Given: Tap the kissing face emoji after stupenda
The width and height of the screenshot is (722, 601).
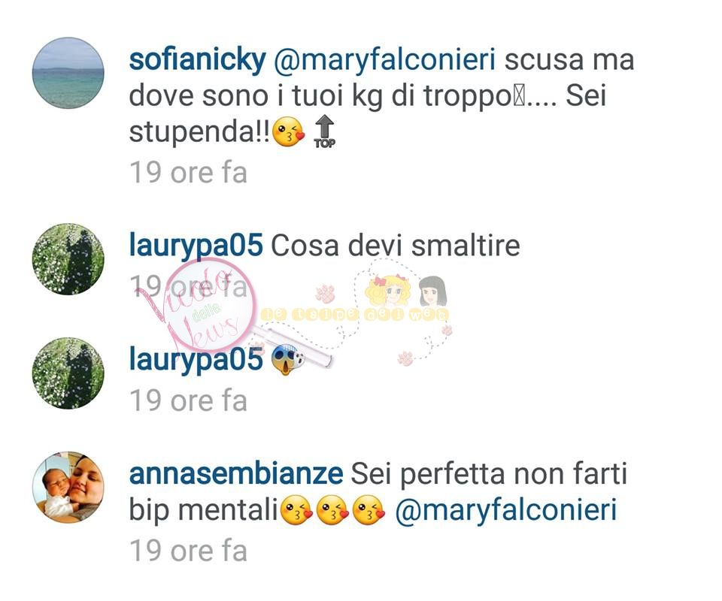Looking at the screenshot, I should tap(289, 132).
